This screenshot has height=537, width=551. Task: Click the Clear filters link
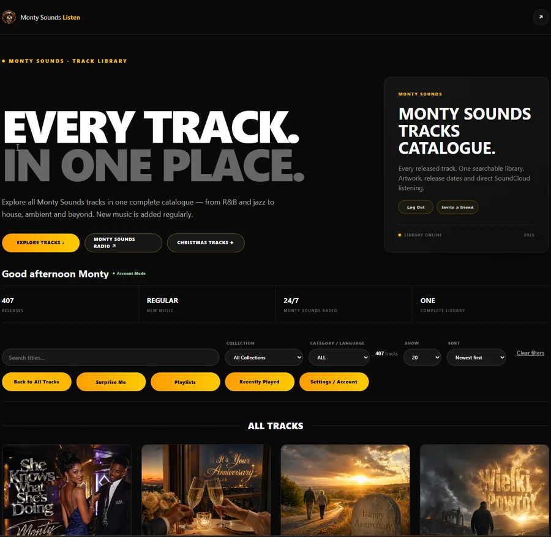pos(530,353)
